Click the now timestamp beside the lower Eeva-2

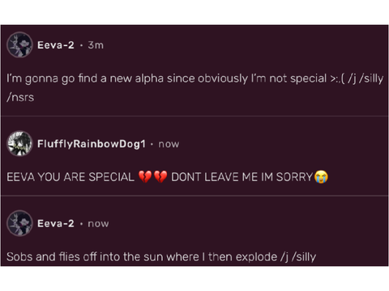click(98, 224)
